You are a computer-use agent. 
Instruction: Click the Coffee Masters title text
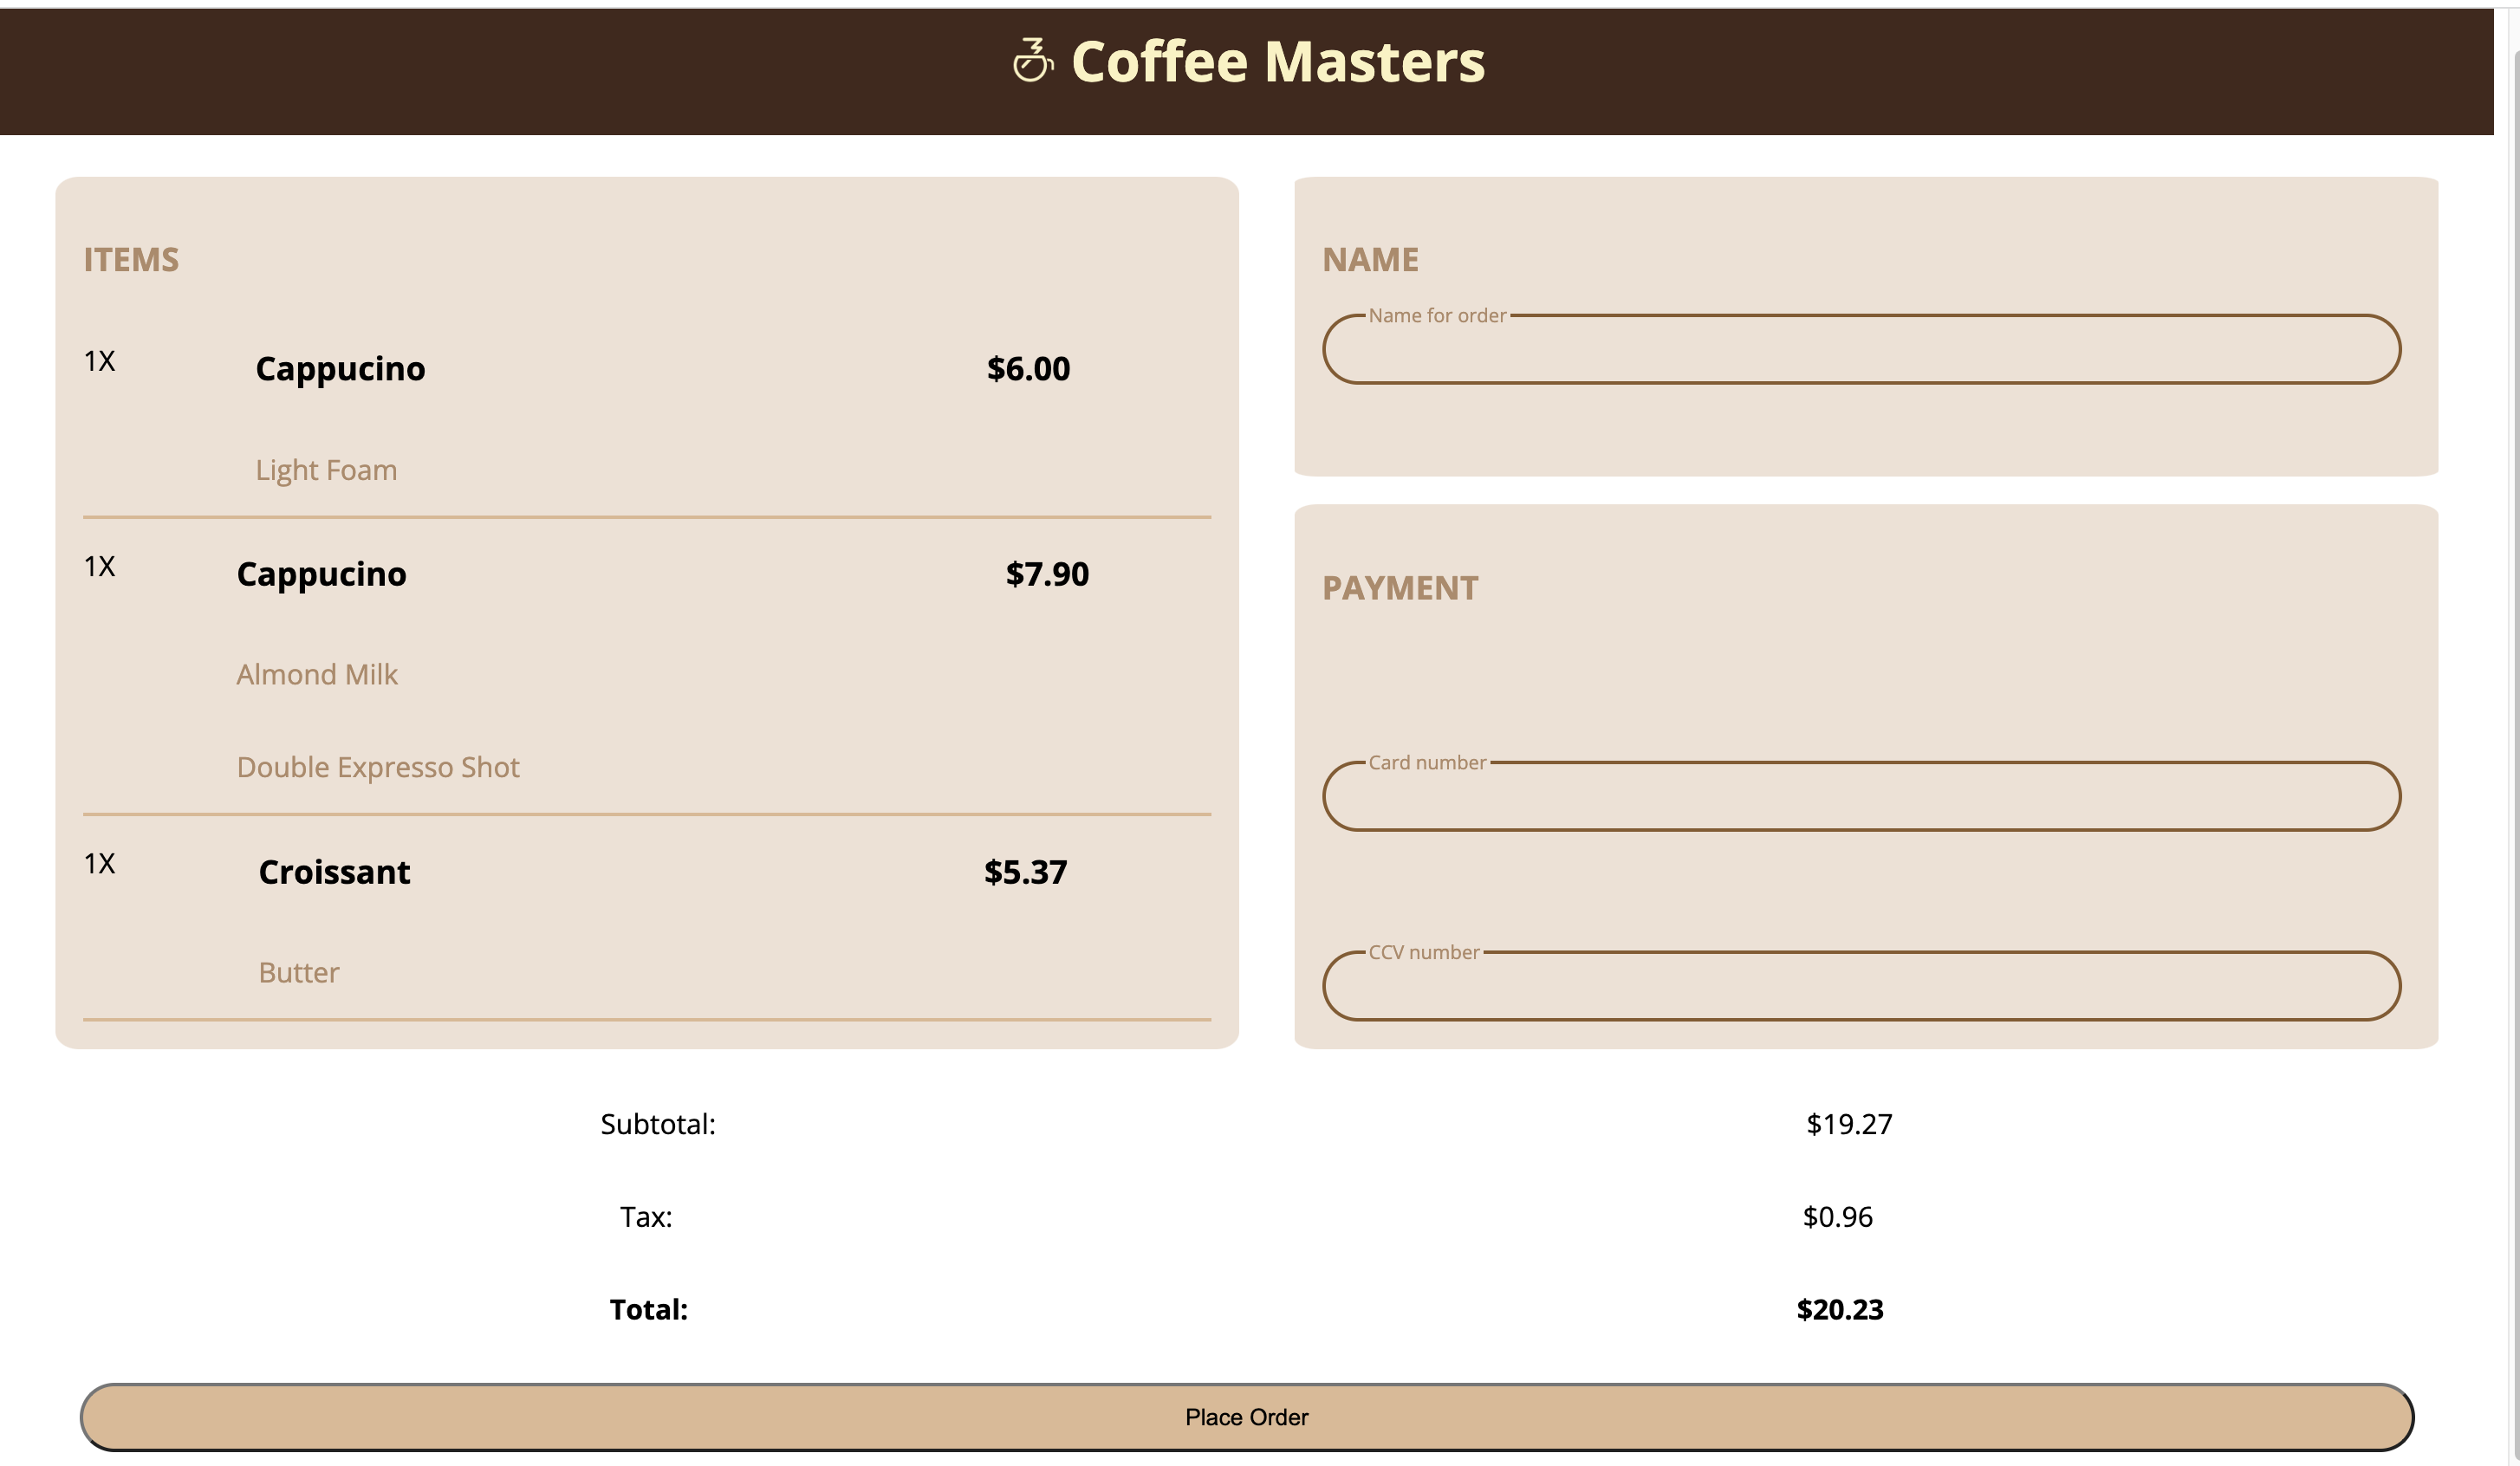(1277, 62)
